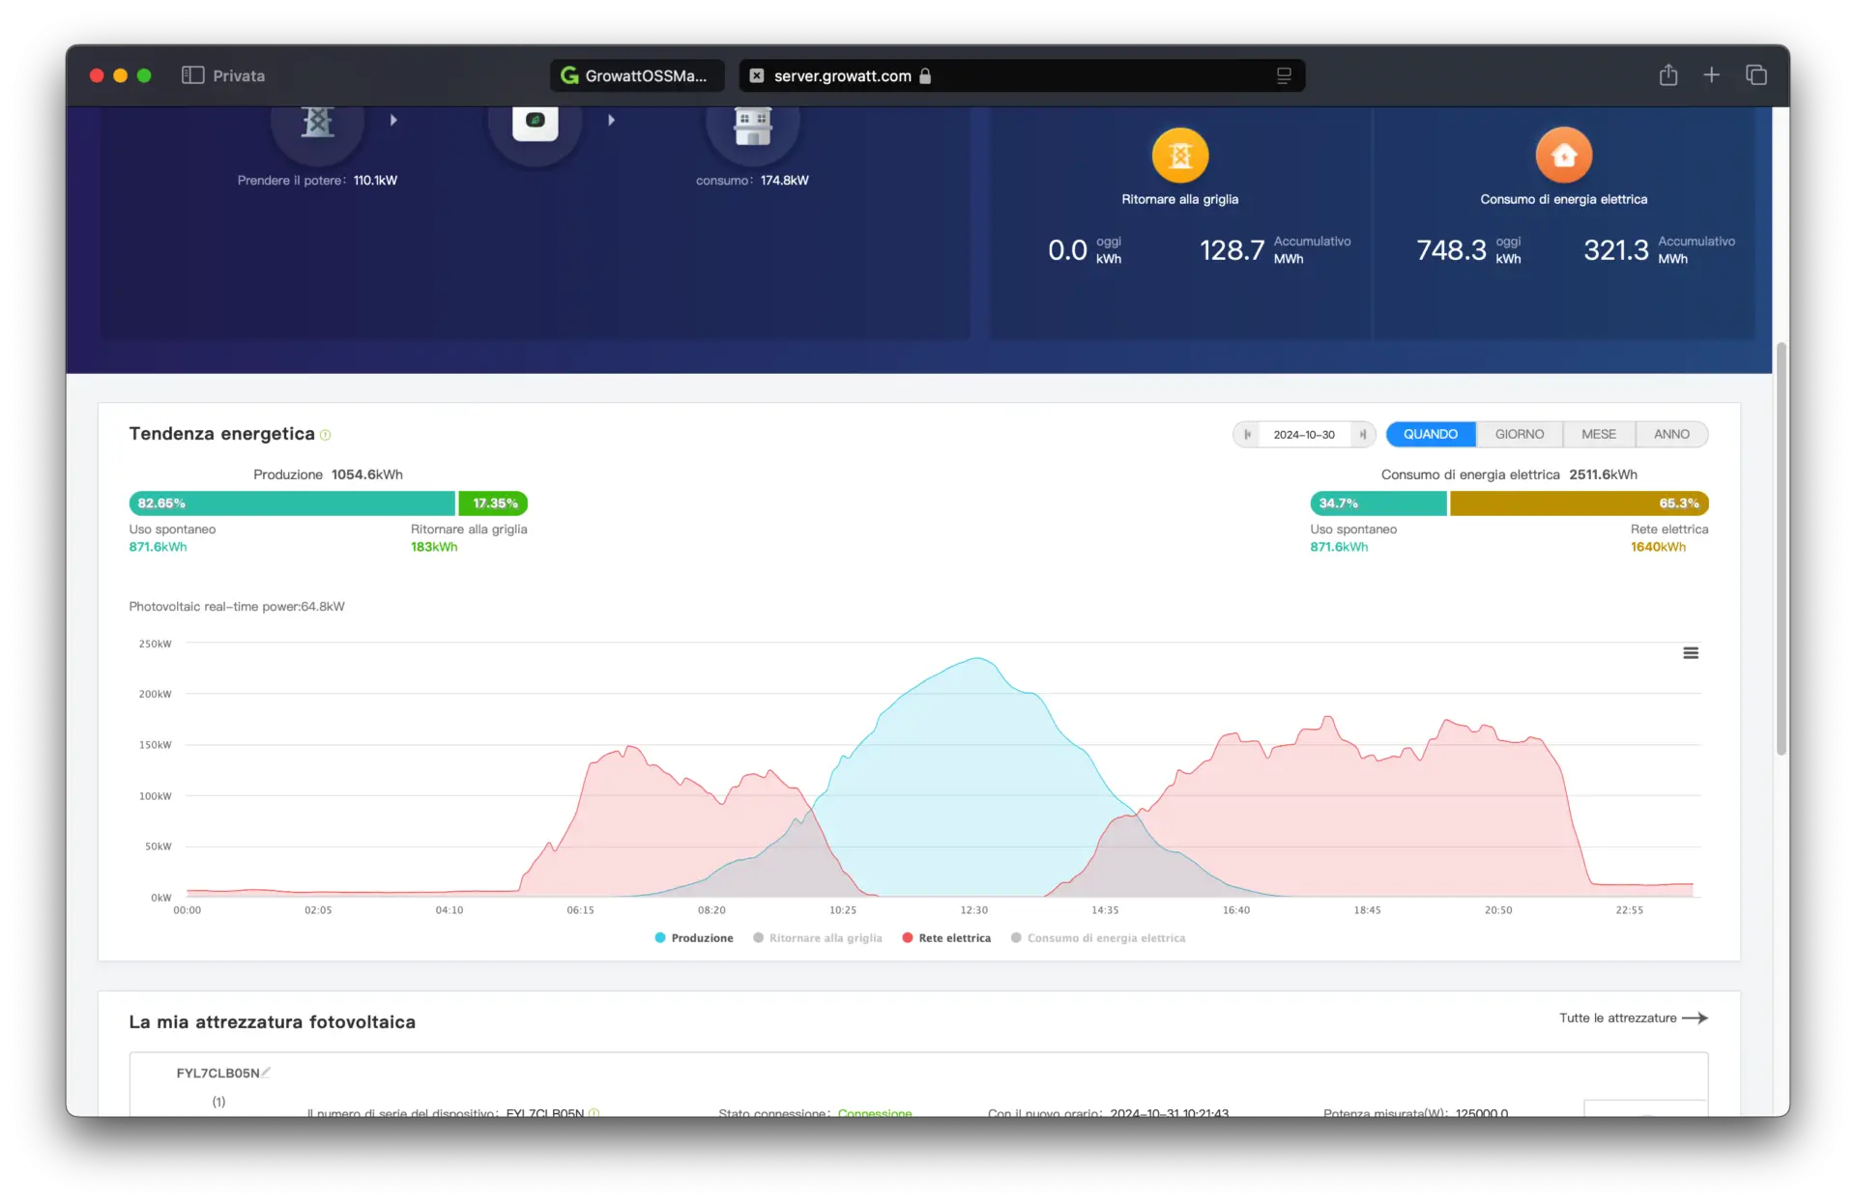Click the Prendere il potere 110.1kW label
This screenshot has height=1204, width=1856.
317,181
